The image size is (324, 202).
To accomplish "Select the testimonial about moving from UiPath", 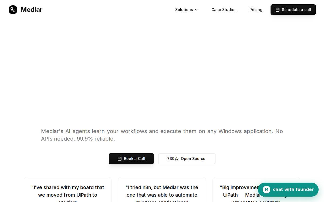I will (x=67, y=190).
